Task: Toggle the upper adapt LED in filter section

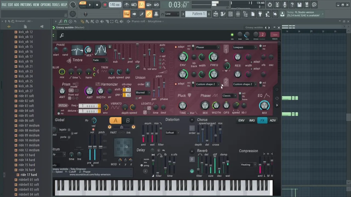Action: (x=176, y=47)
